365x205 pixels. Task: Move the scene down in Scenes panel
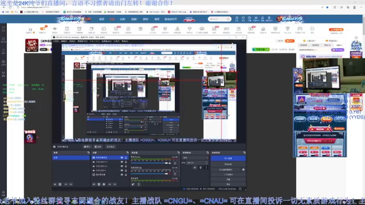71,184
